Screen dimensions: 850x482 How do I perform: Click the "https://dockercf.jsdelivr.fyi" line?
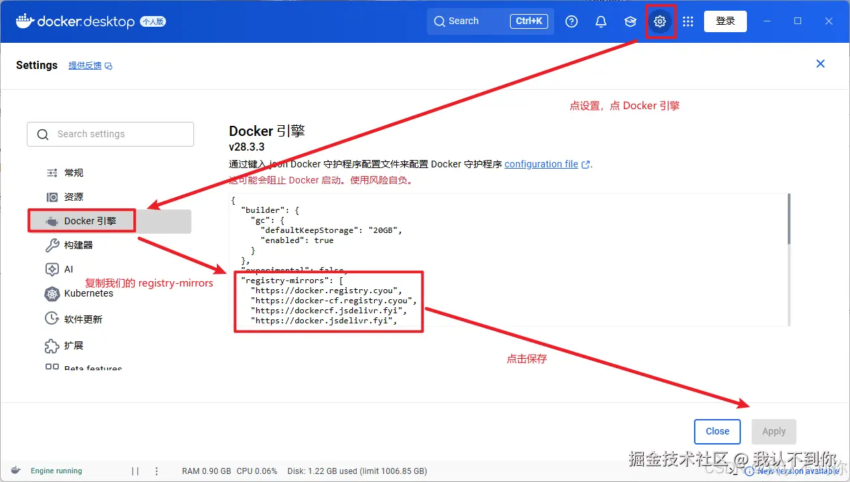click(329, 311)
